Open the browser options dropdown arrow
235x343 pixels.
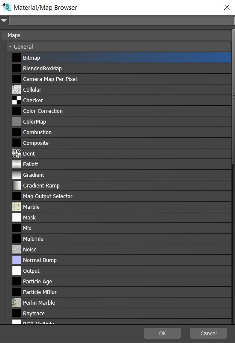tap(4, 21)
